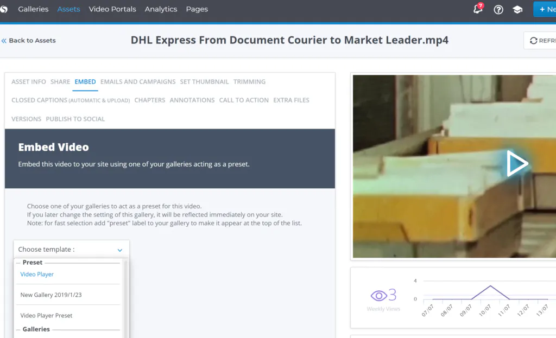The width and height of the screenshot is (556, 338).
Task: Open the Set Thumbnail tab
Action: pos(204,82)
